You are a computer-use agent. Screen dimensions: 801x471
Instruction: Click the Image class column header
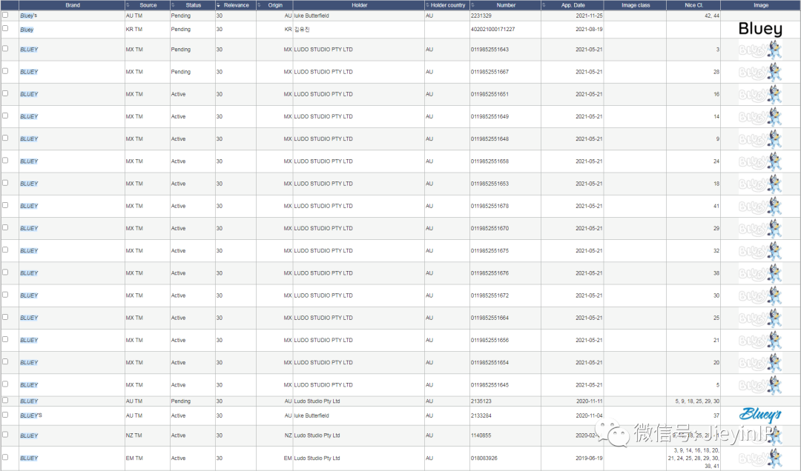coord(636,5)
